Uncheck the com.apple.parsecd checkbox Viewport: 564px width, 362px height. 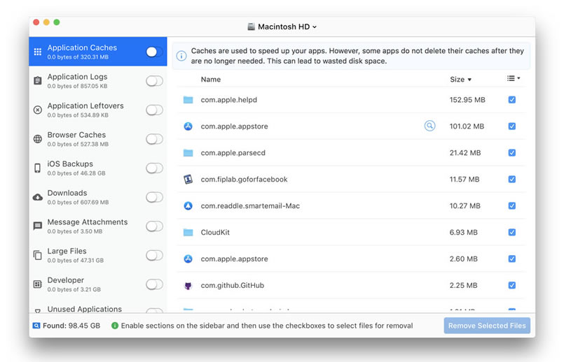pyautogui.click(x=512, y=153)
